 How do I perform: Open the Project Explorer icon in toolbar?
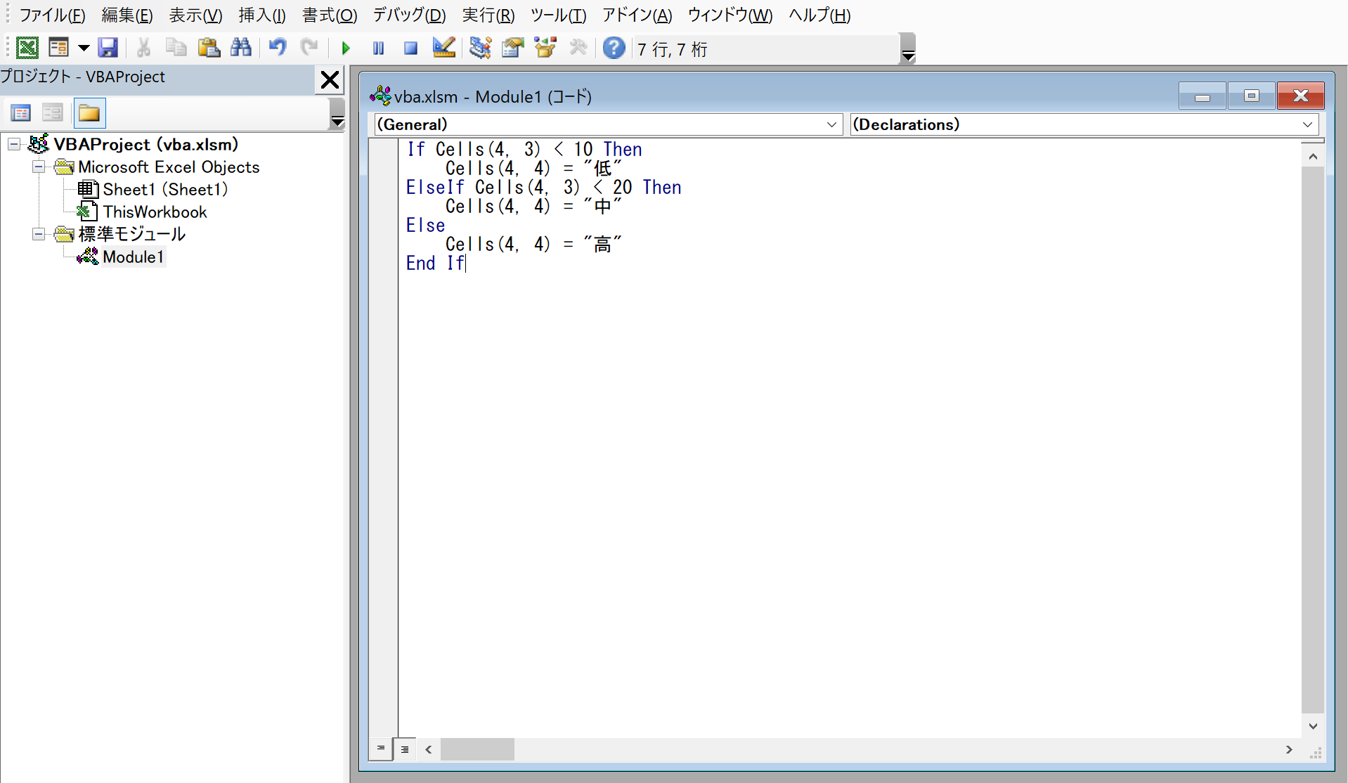coord(481,48)
